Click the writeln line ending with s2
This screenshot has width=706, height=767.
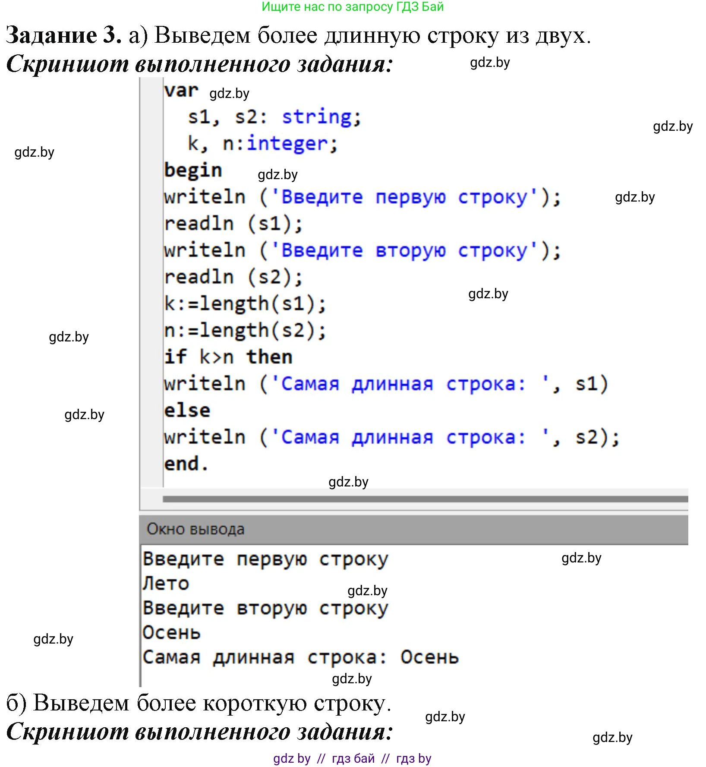tap(392, 437)
